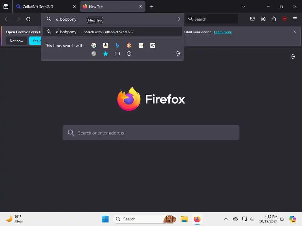Search only in History clock icon

pyautogui.click(x=129, y=54)
